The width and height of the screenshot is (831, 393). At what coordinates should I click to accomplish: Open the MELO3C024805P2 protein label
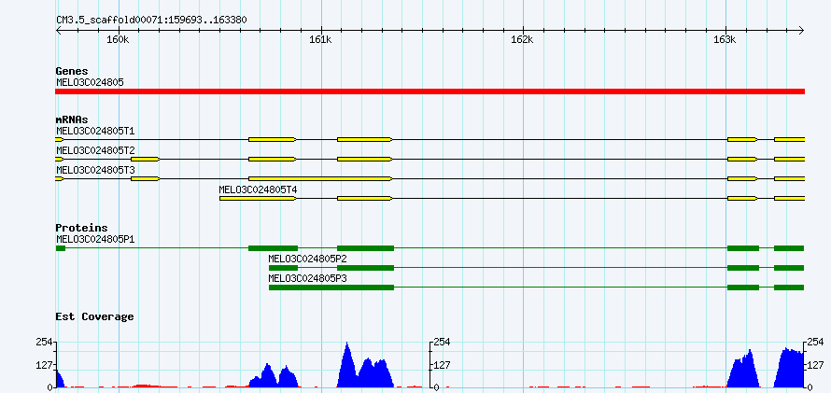click(x=308, y=259)
